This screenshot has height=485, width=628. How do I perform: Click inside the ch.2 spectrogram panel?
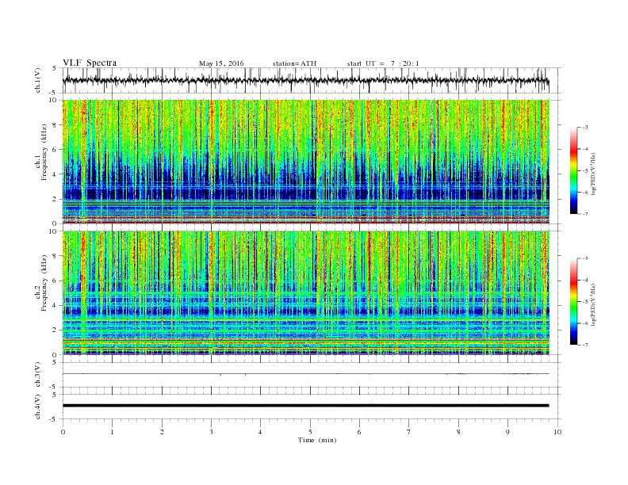pos(305,293)
